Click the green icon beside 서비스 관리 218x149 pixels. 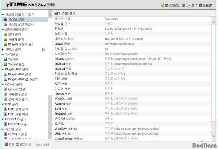click(x=44, y=49)
